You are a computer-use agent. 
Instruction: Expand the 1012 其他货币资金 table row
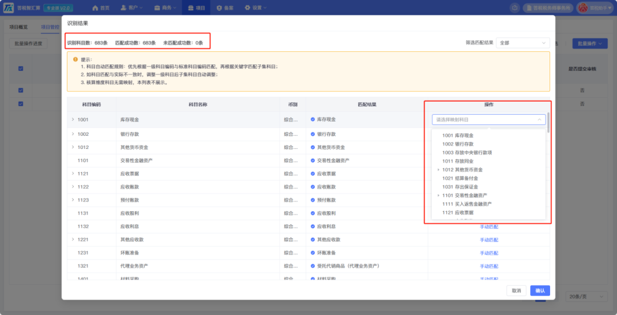[73, 147]
